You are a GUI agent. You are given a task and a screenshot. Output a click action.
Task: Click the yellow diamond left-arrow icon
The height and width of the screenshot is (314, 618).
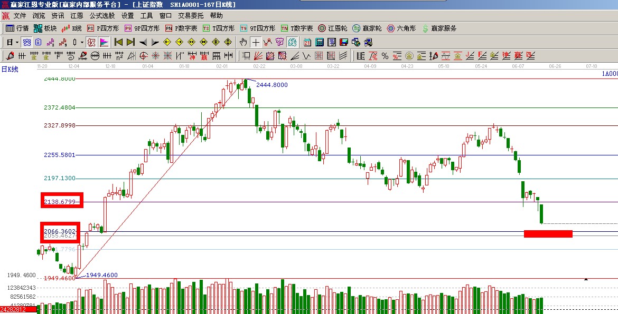[x=167, y=42]
